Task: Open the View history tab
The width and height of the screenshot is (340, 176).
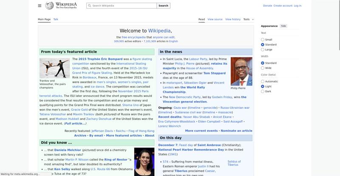Action: [x=232, y=19]
